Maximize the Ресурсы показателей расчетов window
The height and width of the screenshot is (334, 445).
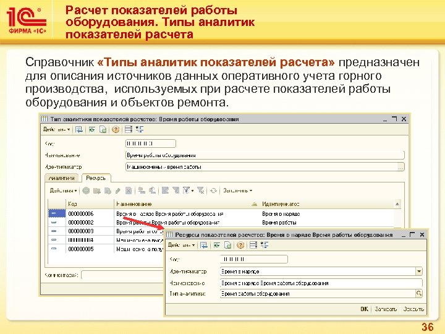click(412, 234)
